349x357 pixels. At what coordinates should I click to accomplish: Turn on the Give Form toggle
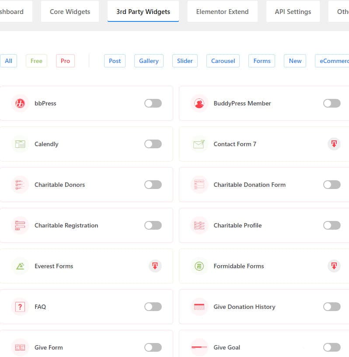click(153, 347)
